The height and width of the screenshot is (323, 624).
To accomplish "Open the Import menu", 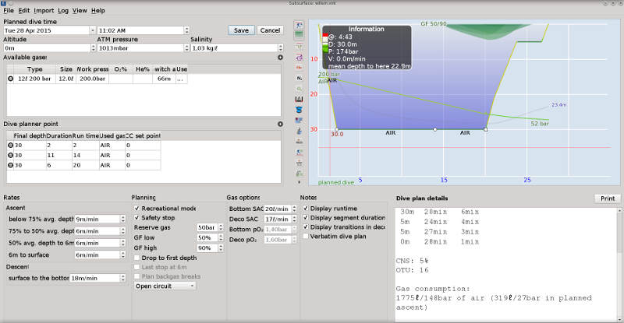I will (44, 11).
